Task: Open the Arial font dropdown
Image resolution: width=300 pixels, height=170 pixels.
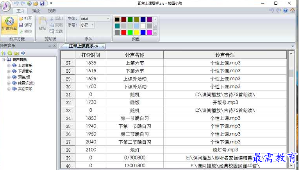Action: (x=108, y=19)
